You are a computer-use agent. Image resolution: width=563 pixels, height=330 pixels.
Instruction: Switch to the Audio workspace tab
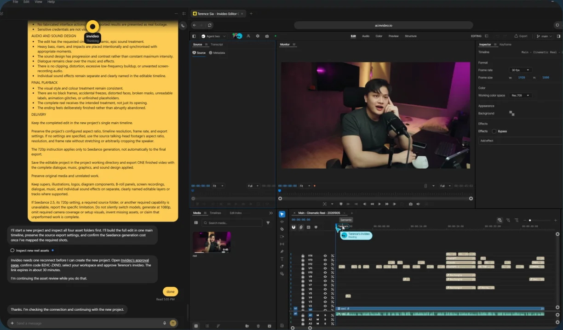click(366, 36)
